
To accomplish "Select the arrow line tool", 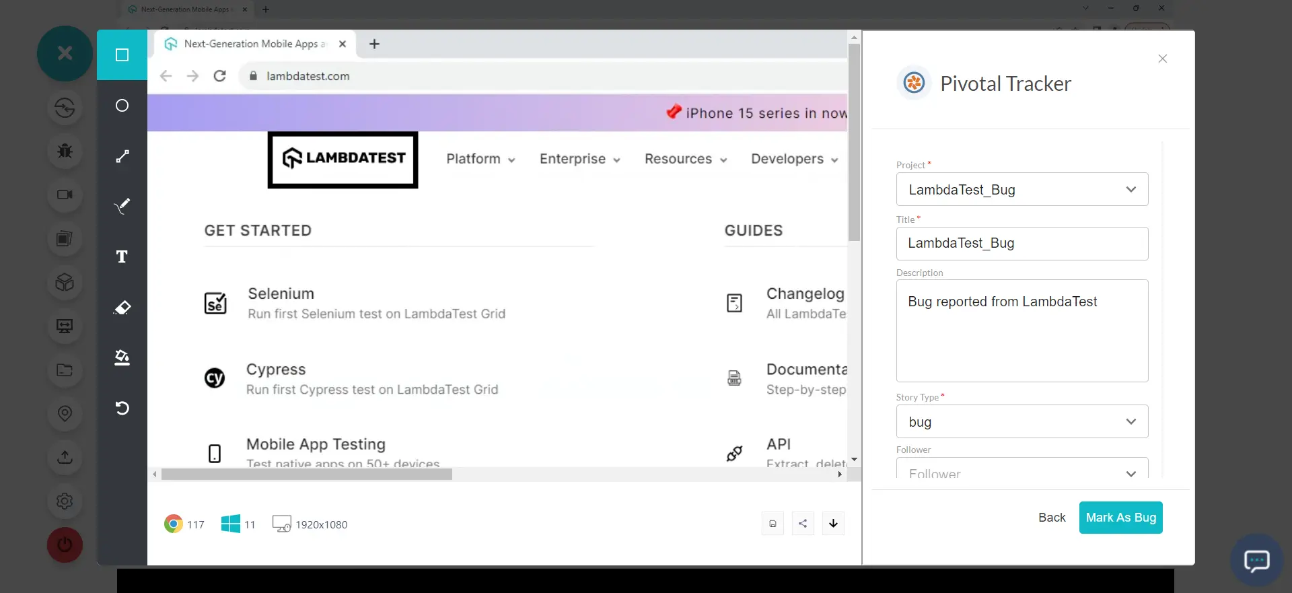I will (x=122, y=156).
